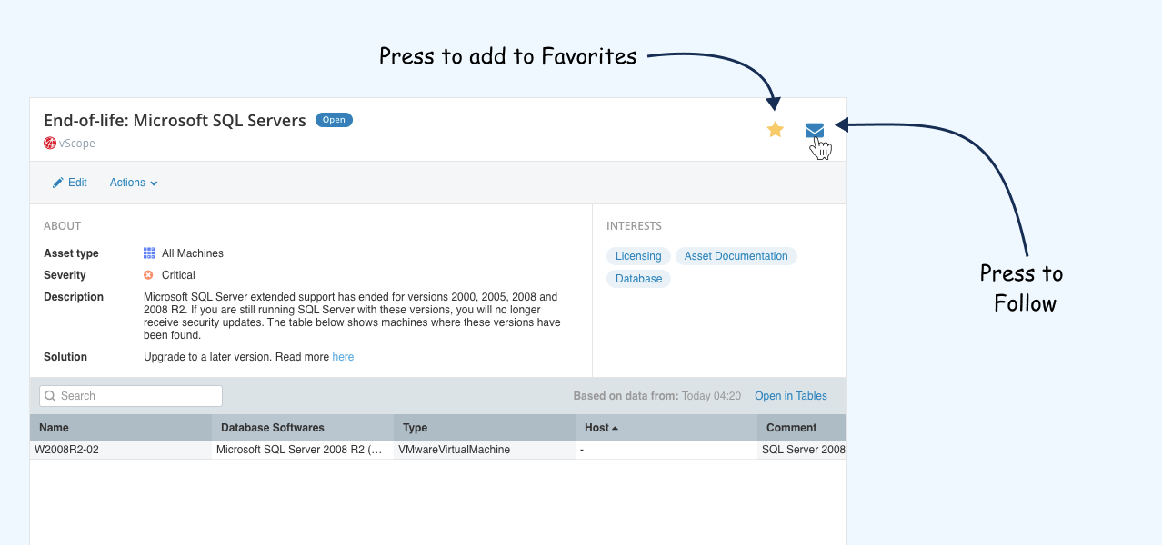Select the Asset Documentation tag

pyautogui.click(x=736, y=256)
